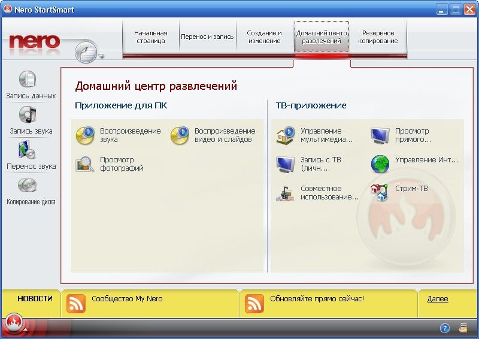
Task: Click the Воспроизведение звука label
Action: pos(130,135)
